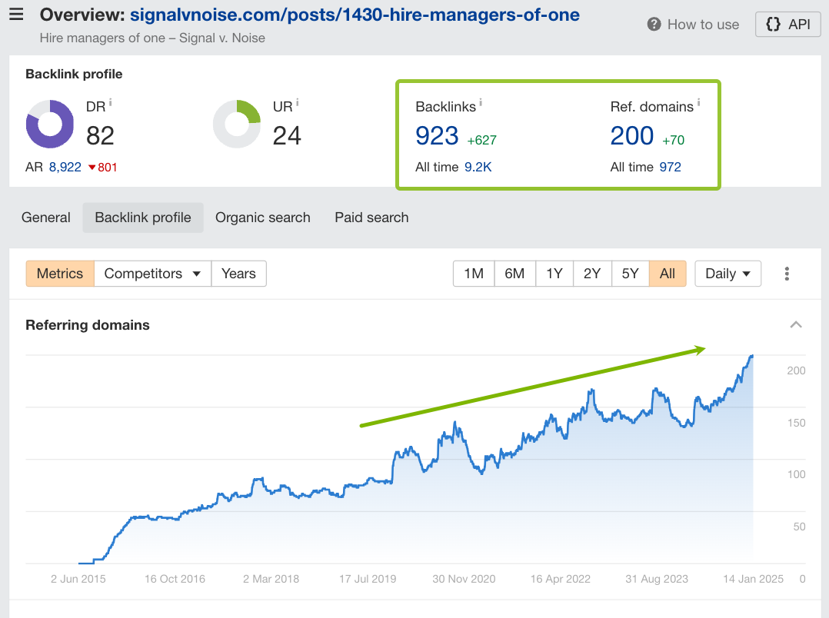Collapse the Referring domains chart section

796,324
